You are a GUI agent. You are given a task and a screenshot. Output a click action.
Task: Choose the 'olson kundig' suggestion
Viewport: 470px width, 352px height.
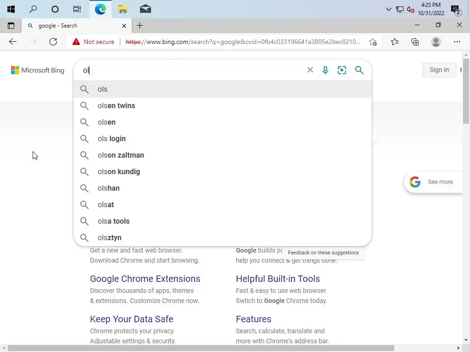pos(223,171)
